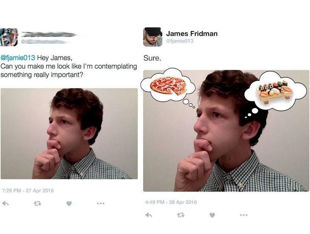The width and height of the screenshot is (310, 234).
Task: Click the @fjamie013 handle under James Fridman
Action: [x=180, y=41]
